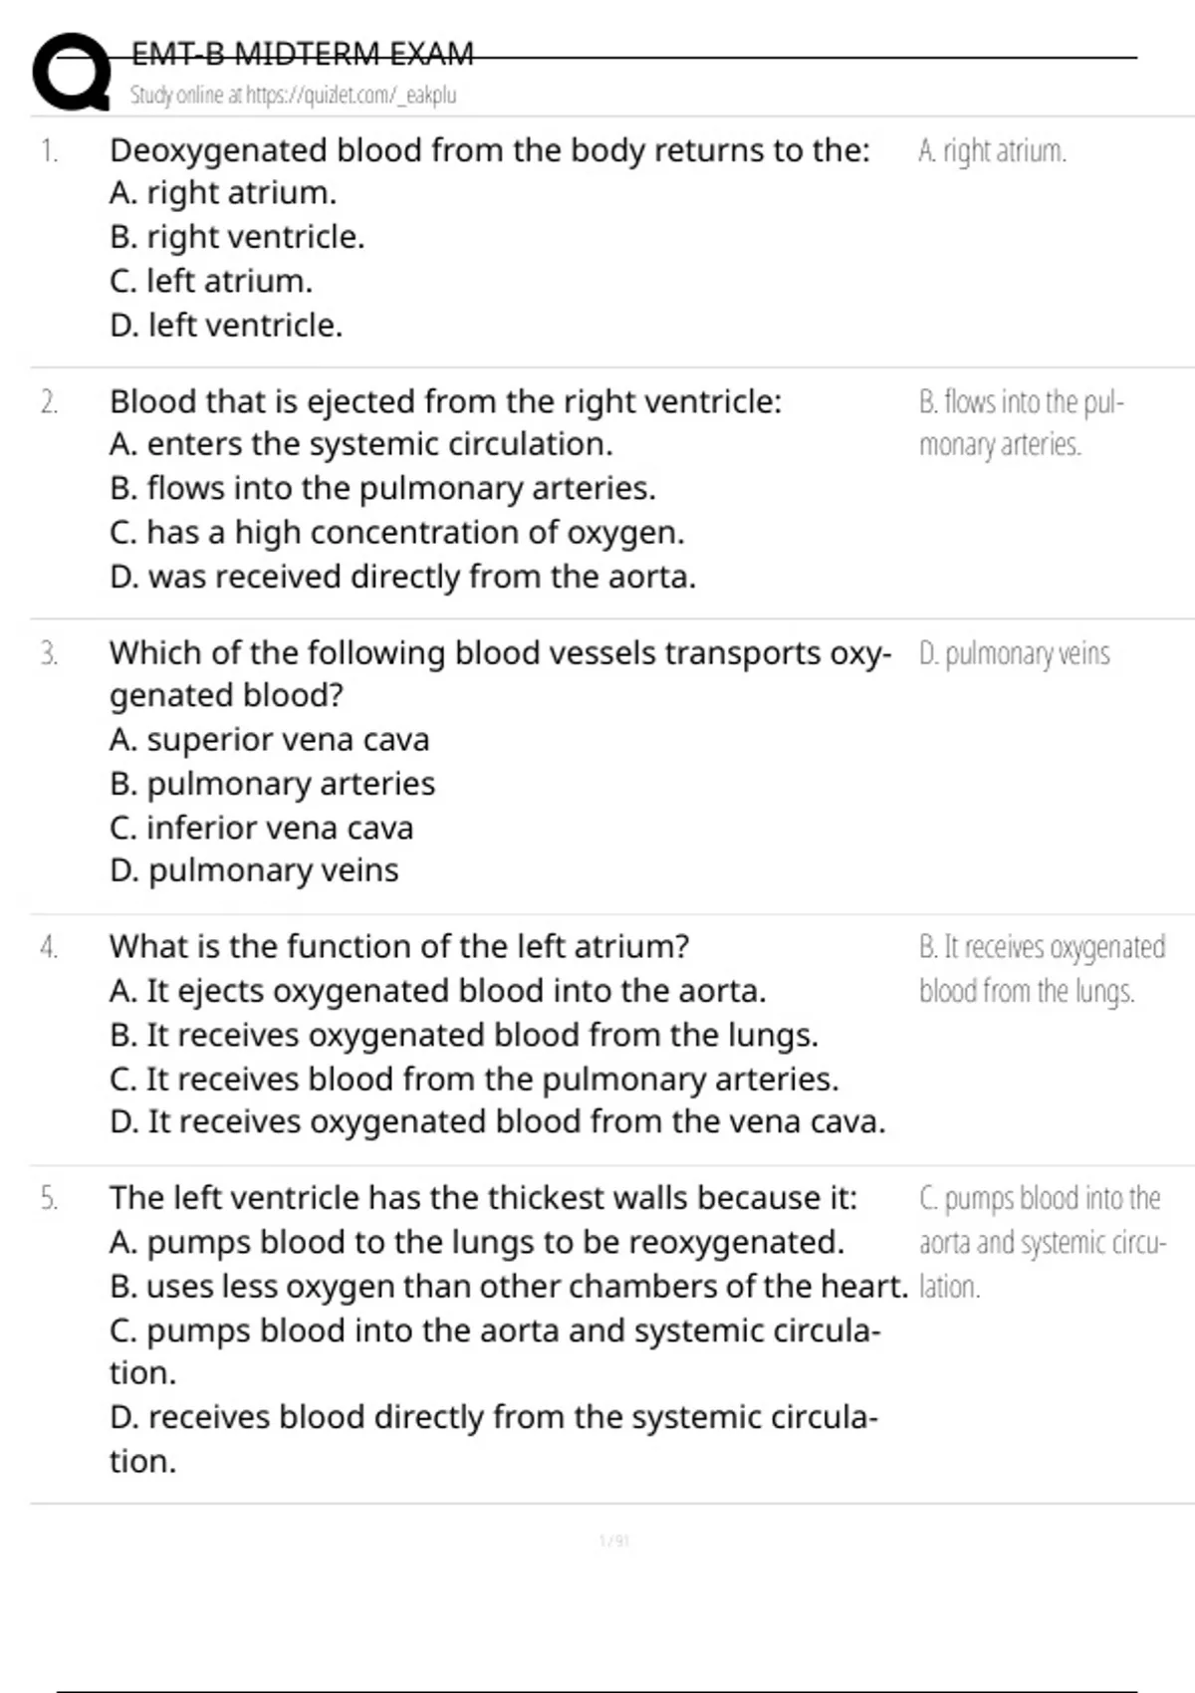Click the EMT-B MIDTERM EXAM title
Viewport: 1195px width, 1693px height.
point(303,53)
